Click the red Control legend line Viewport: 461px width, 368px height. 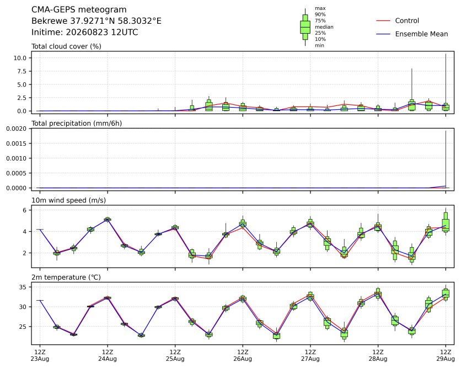(383, 21)
